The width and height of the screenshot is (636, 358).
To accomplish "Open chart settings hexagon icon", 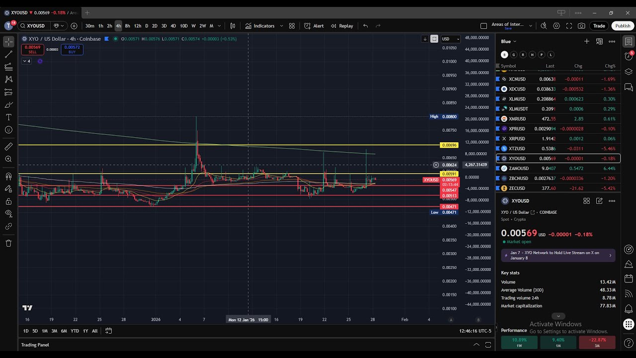I will tap(556, 26).
